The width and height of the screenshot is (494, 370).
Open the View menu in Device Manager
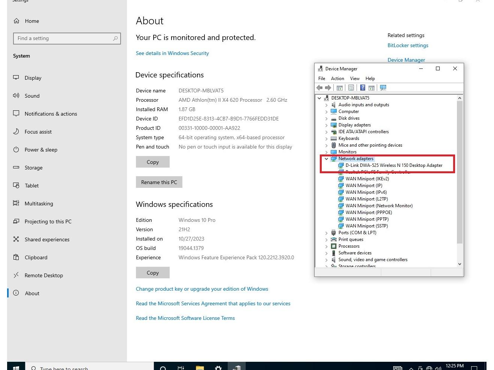[x=354, y=79]
